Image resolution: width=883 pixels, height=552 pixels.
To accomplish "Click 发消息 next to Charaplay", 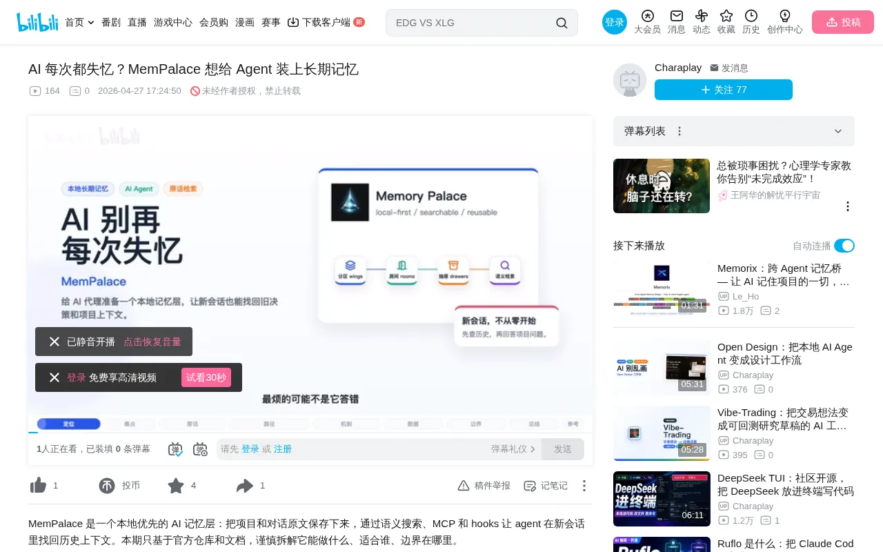I will click(729, 68).
